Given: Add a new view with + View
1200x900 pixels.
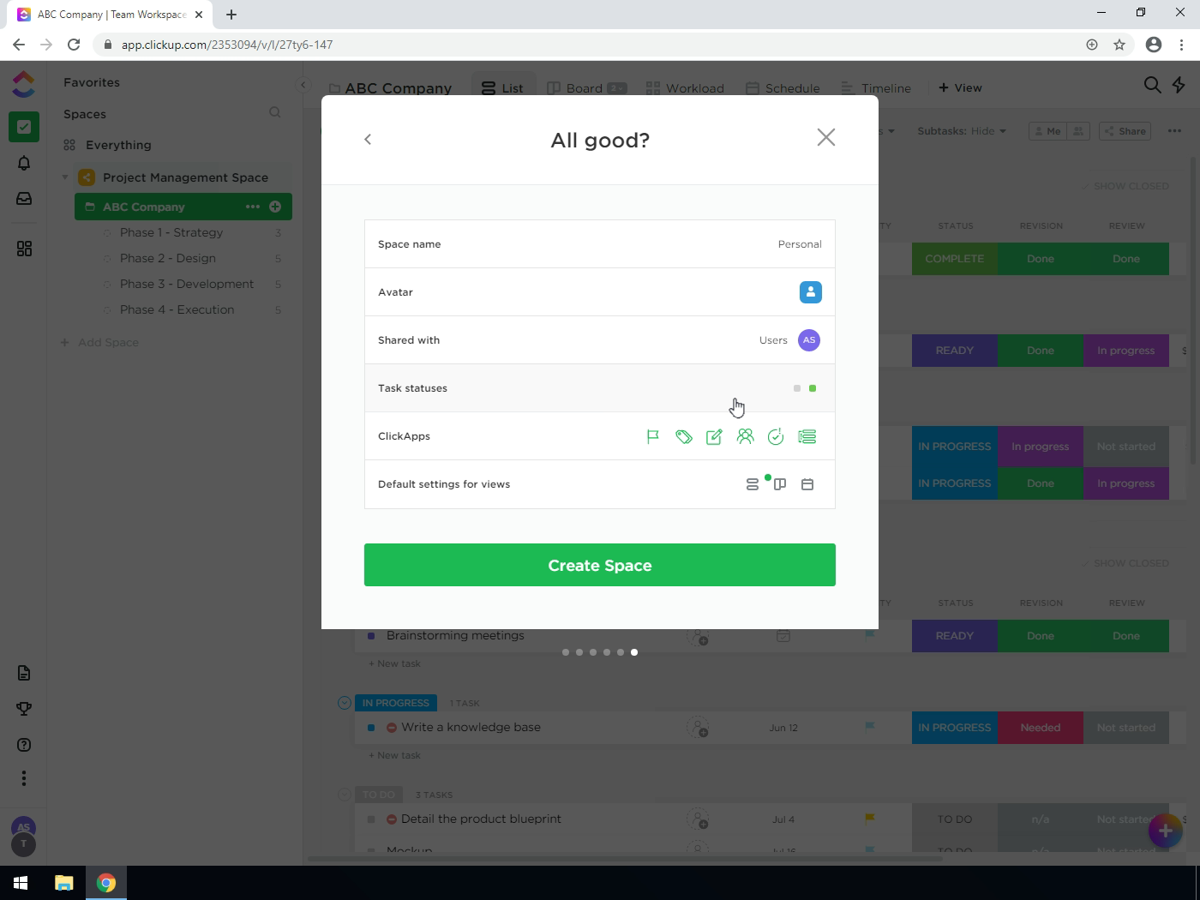Looking at the screenshot, I should click(960, 87).
